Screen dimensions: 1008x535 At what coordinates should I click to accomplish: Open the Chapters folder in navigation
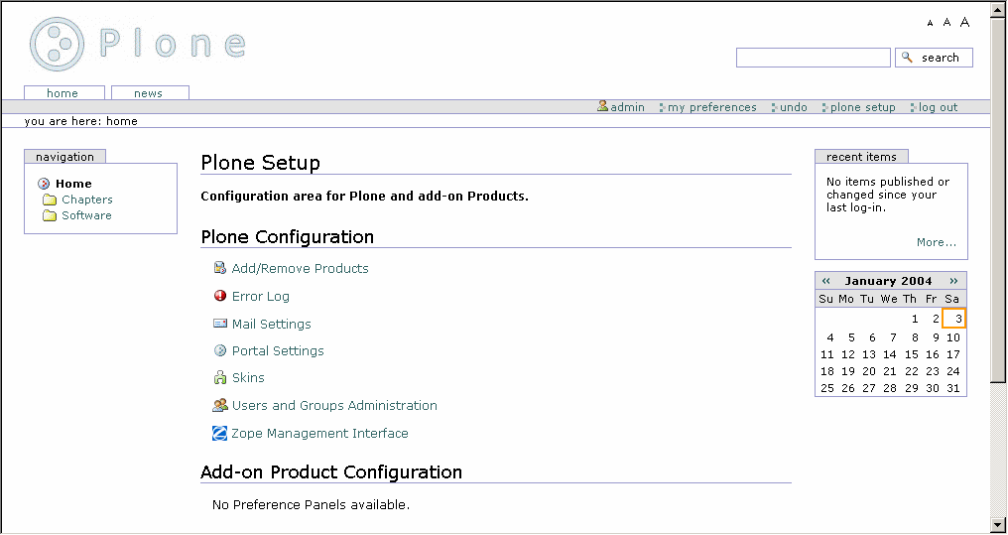[x=86, y=200]
